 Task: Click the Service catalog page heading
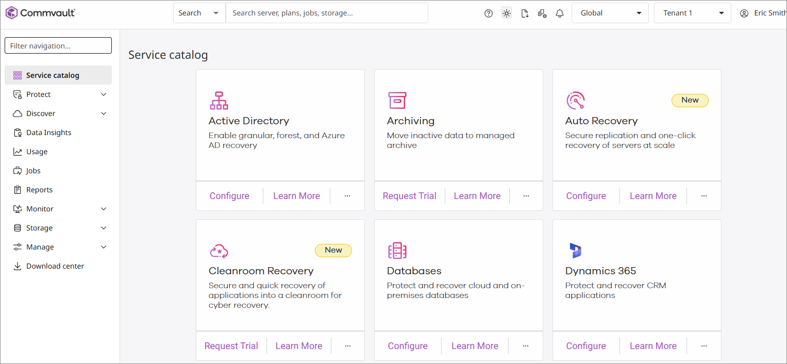tap(168, 55)
